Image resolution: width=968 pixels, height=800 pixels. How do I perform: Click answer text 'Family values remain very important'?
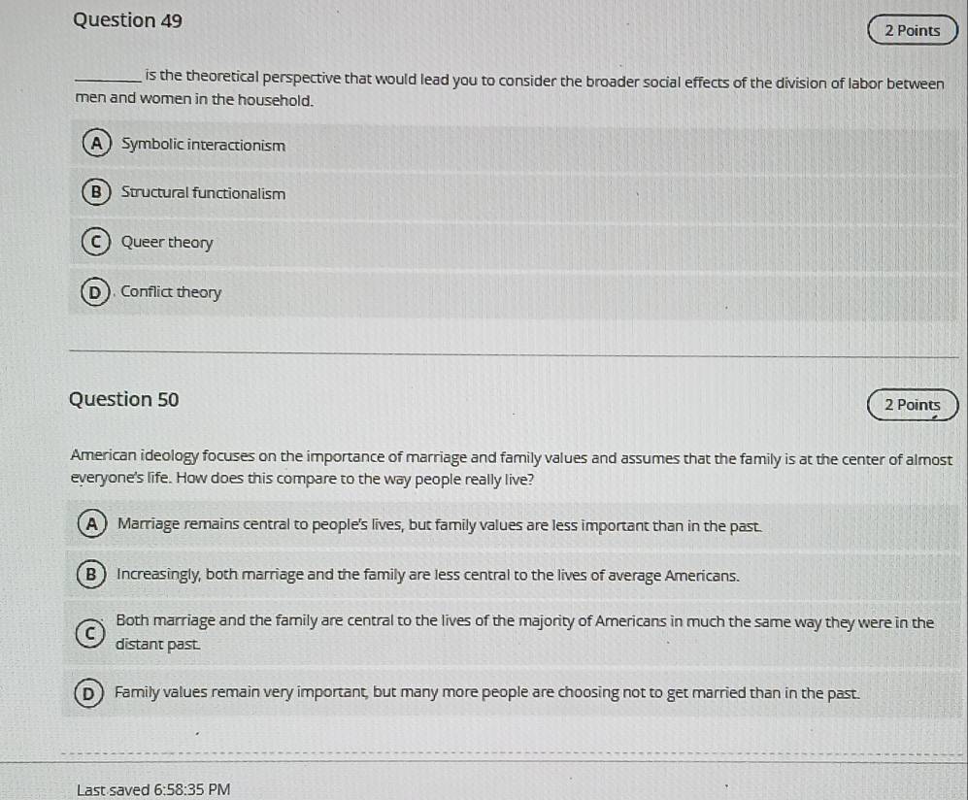point(487,693)
